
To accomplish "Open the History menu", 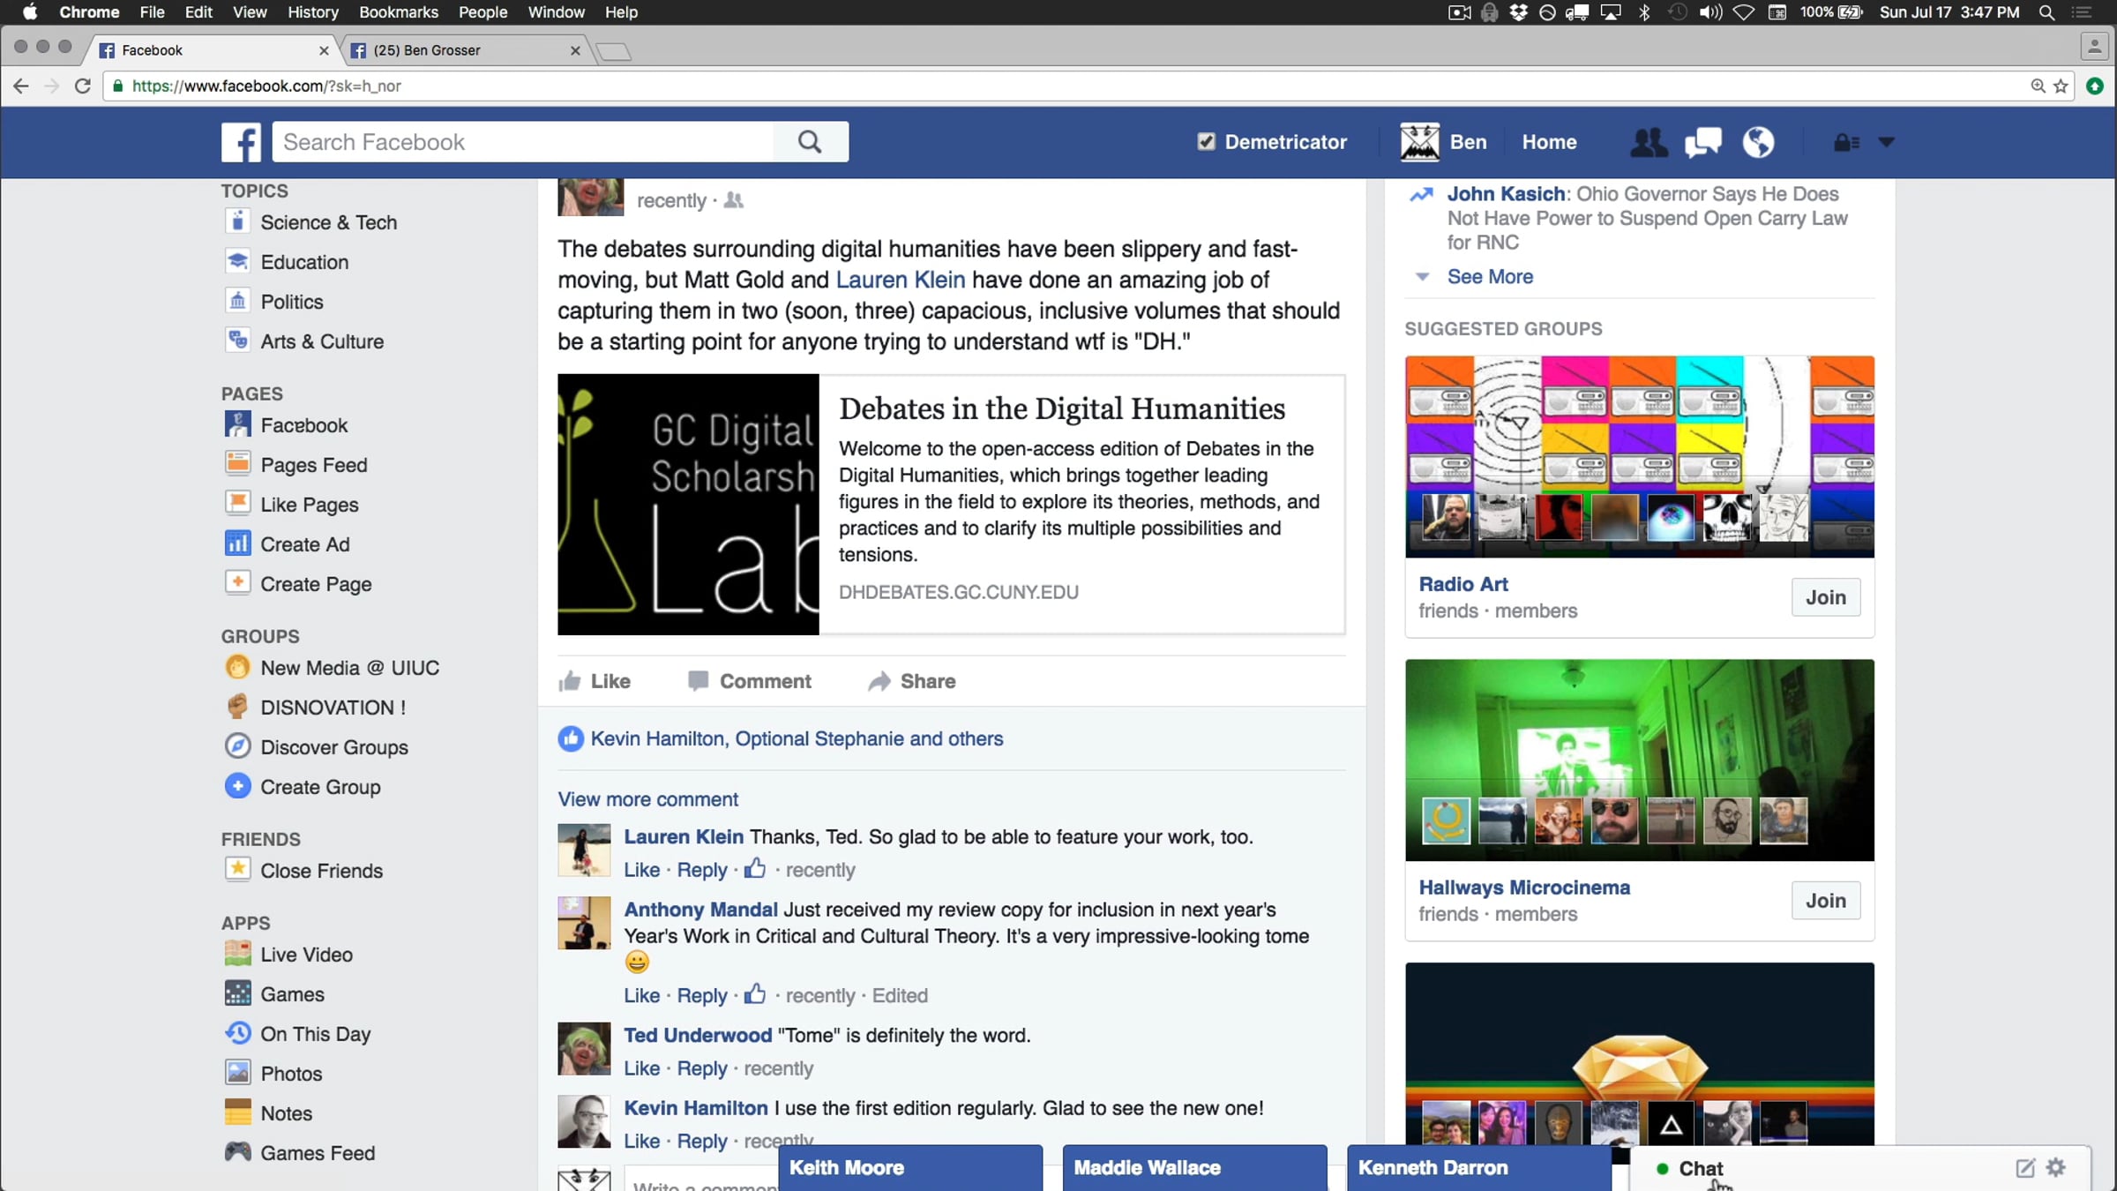I will 313,12.
